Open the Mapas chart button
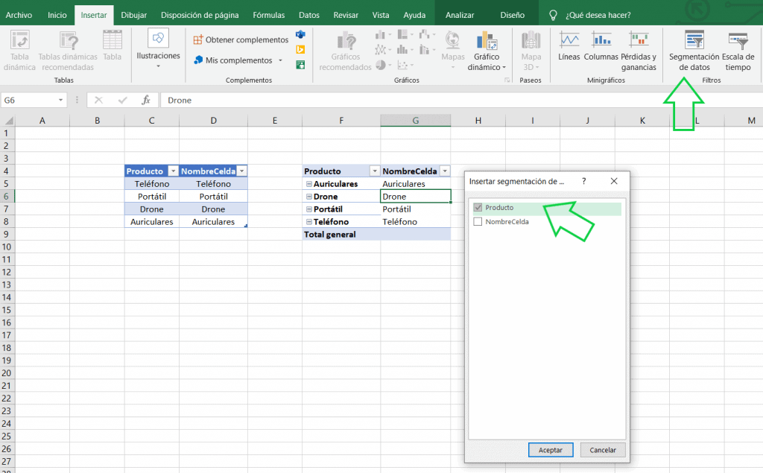 [453, 51]
